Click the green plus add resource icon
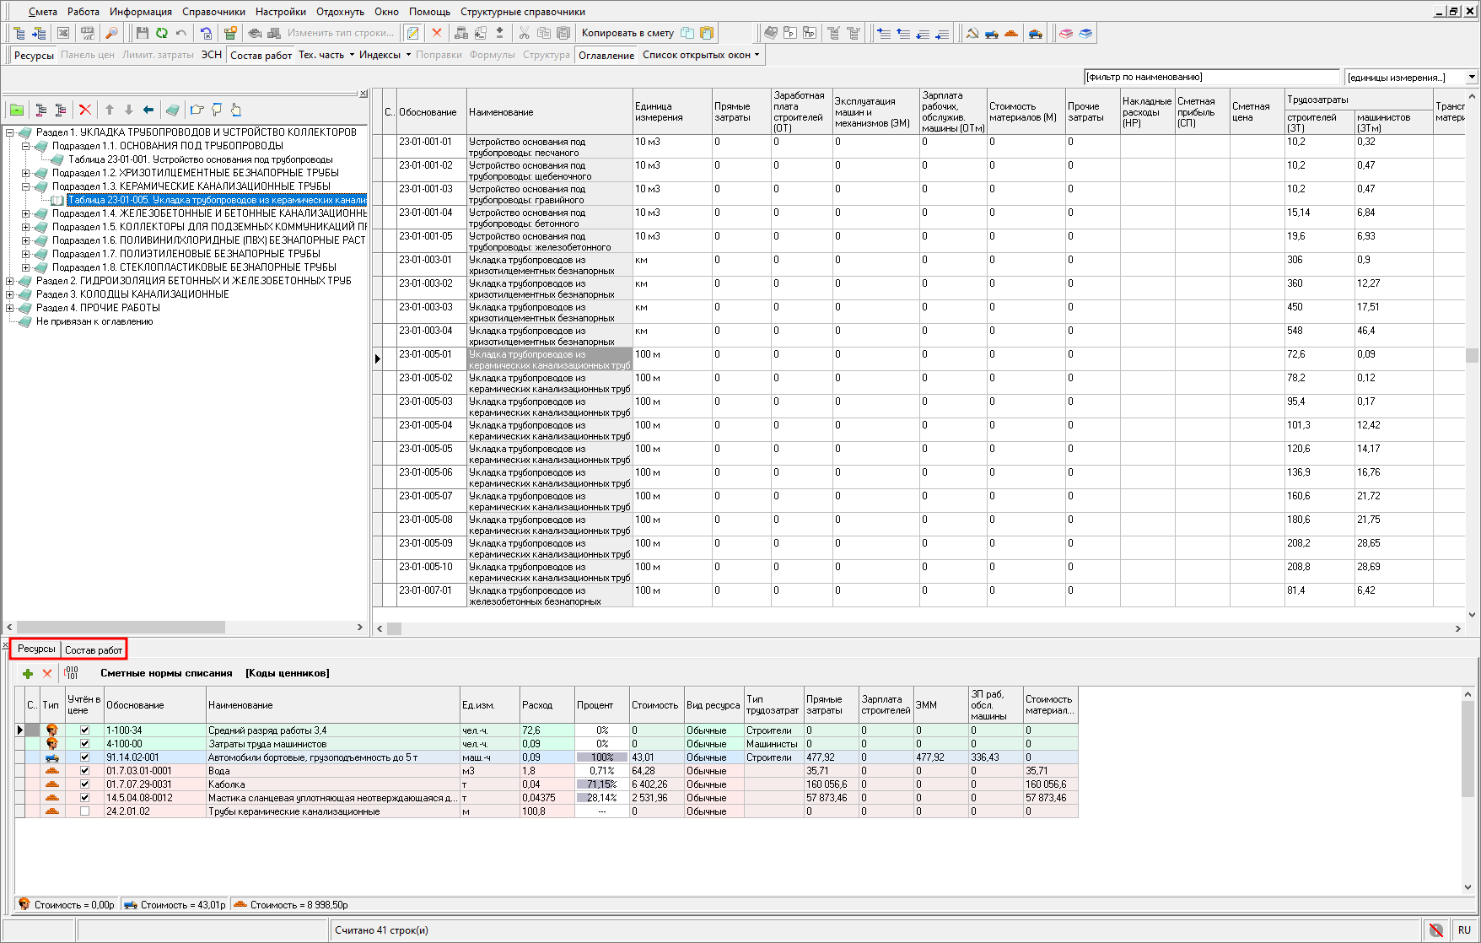The image size is (1481, 943). (x=28, y=673)
